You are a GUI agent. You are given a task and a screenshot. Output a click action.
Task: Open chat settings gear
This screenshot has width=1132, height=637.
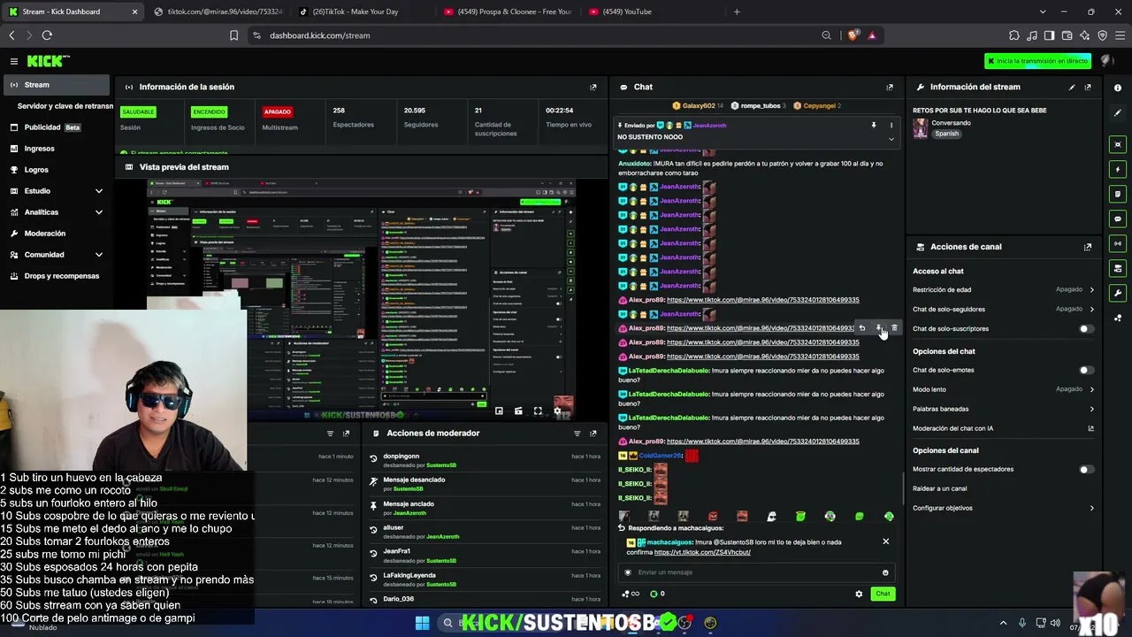coord(859,594)
